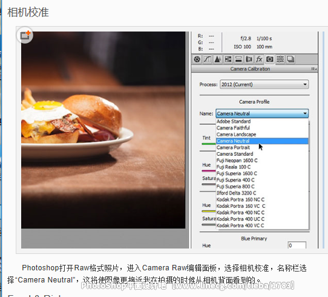
Task: Expand the Process 2012 (Current) dropdown
Action: click(264, 84)
